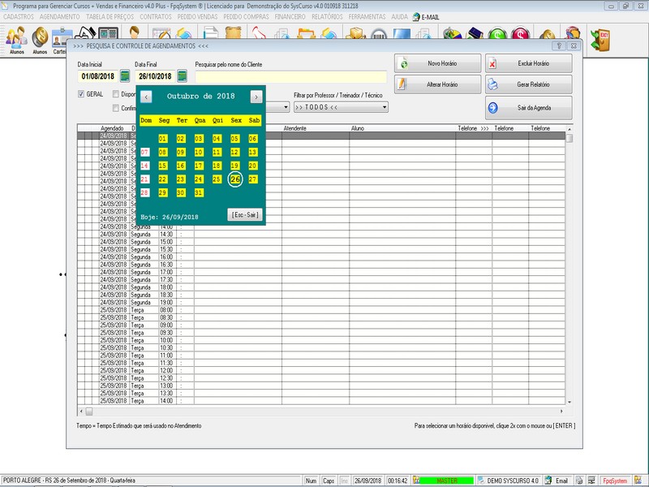Click the E-MAIL globe icon in menu bar
The width and height of the screenshot is (649, 487).
(x=416, y=17)
